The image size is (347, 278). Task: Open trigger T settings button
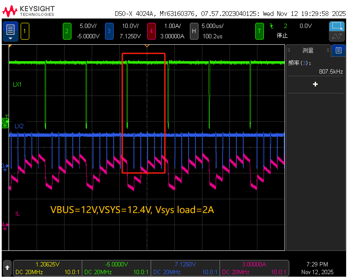[x=259, y=31]
